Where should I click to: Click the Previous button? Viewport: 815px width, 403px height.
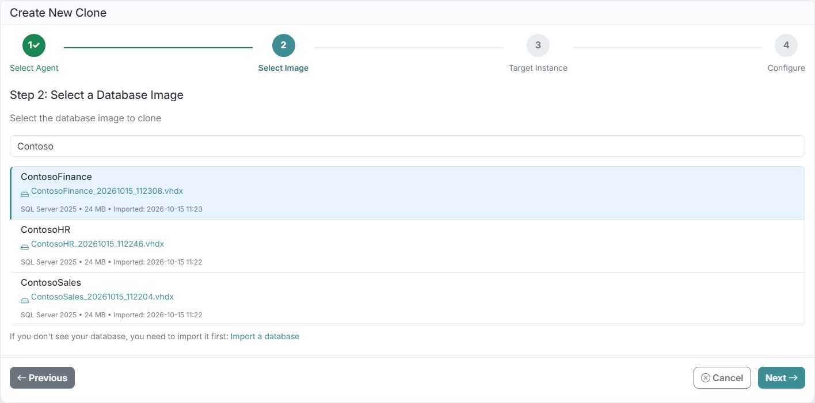(42, 378)
